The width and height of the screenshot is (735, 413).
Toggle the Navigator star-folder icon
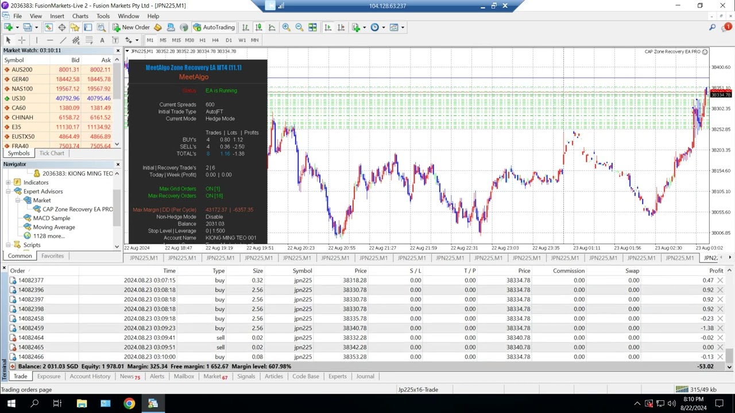click(75, 27)
